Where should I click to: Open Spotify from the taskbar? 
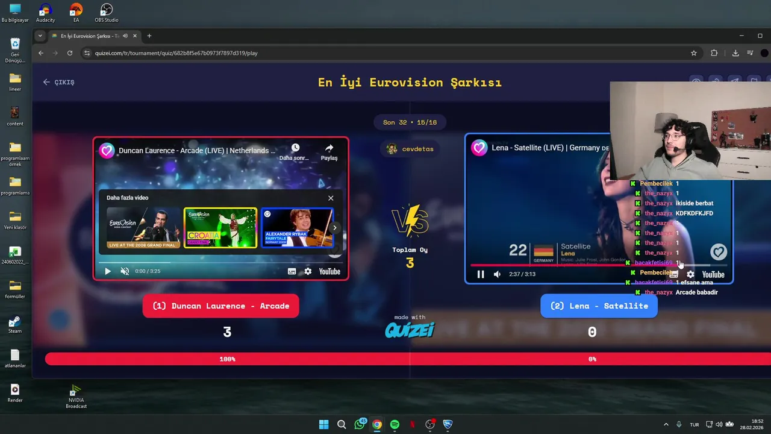click(x=395, y=424)
